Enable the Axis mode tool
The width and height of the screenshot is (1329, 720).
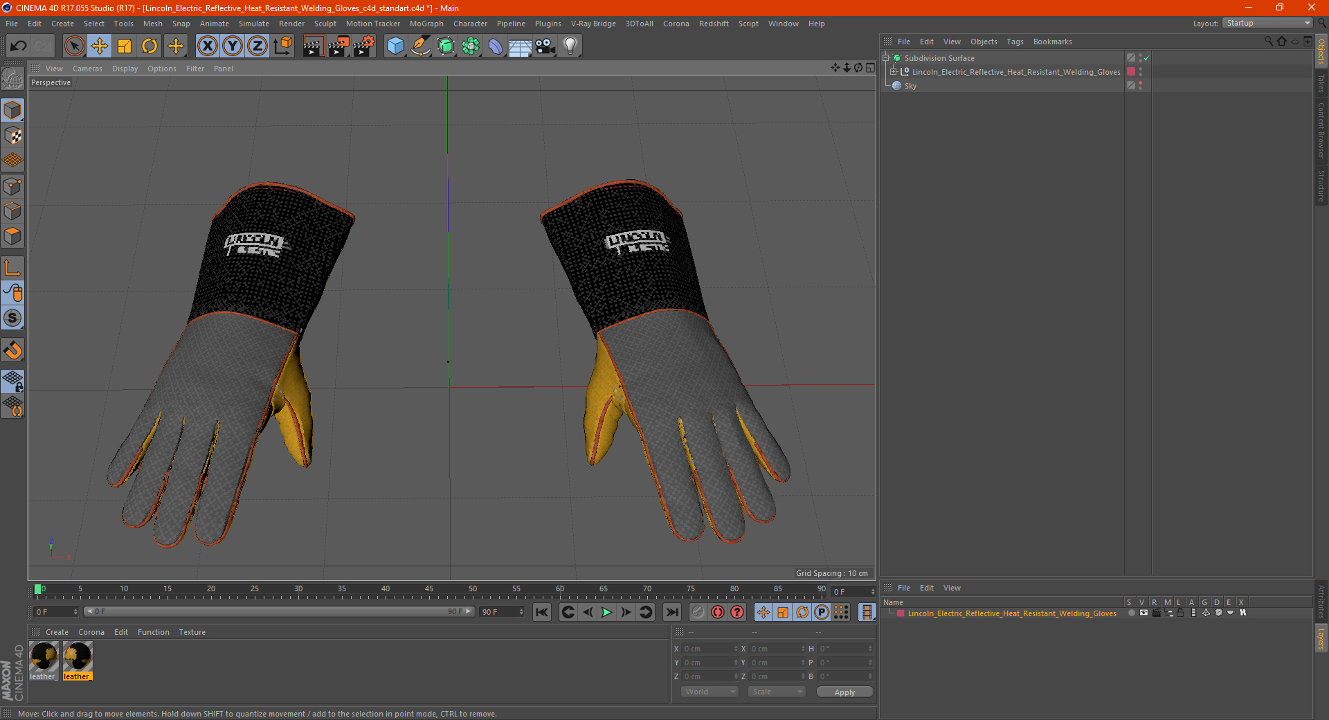12,268
